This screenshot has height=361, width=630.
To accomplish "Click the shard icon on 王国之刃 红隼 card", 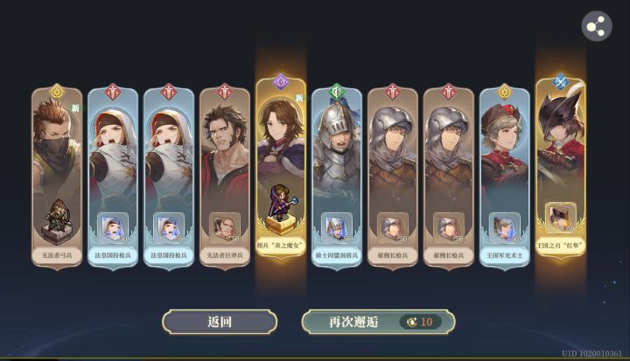I will click(x=561, y=218).
